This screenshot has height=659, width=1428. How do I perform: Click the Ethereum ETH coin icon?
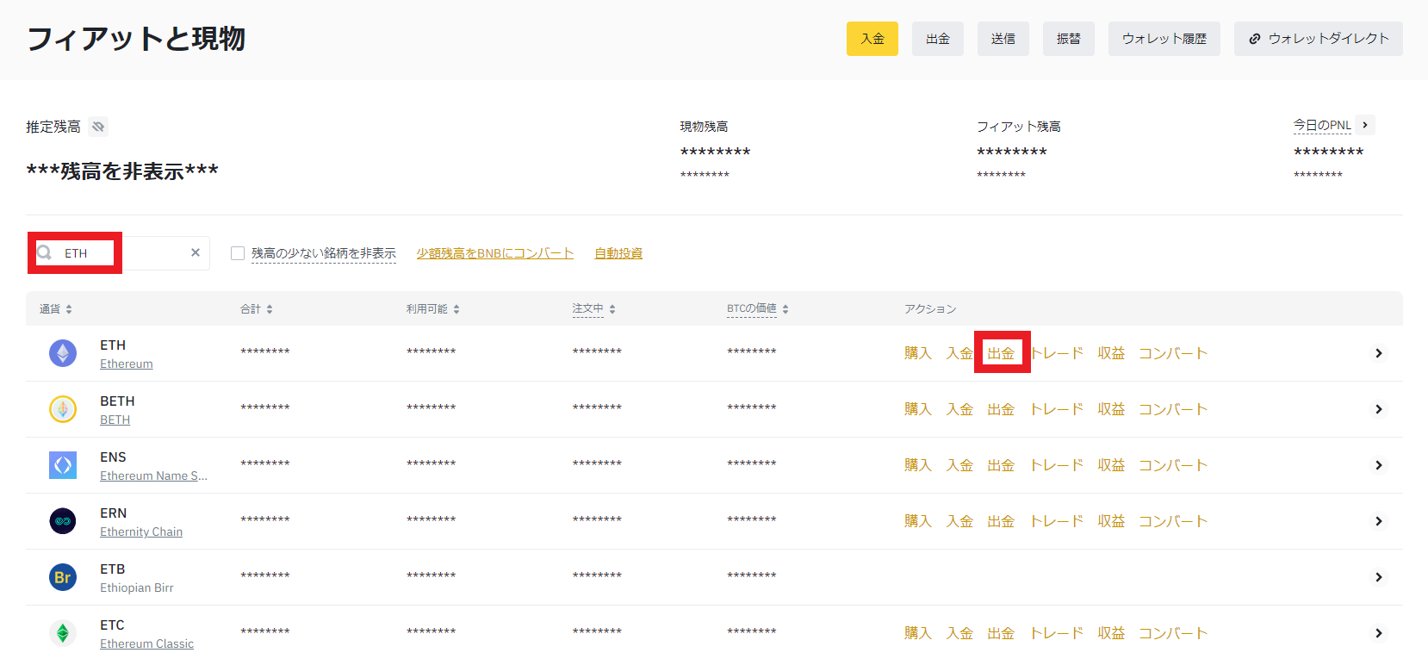[63, 353]
